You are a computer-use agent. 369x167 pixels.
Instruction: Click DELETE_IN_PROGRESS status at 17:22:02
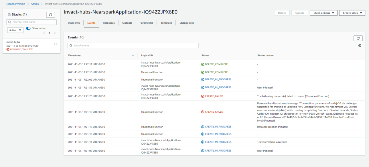[216, 79]
